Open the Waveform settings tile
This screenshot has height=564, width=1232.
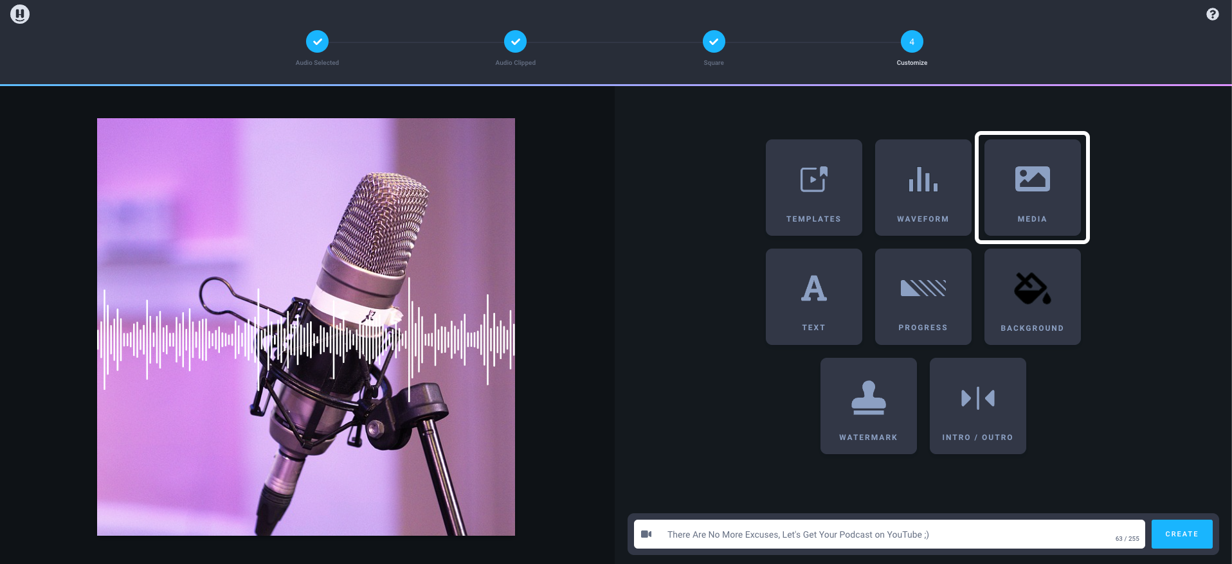click(923, 188)
